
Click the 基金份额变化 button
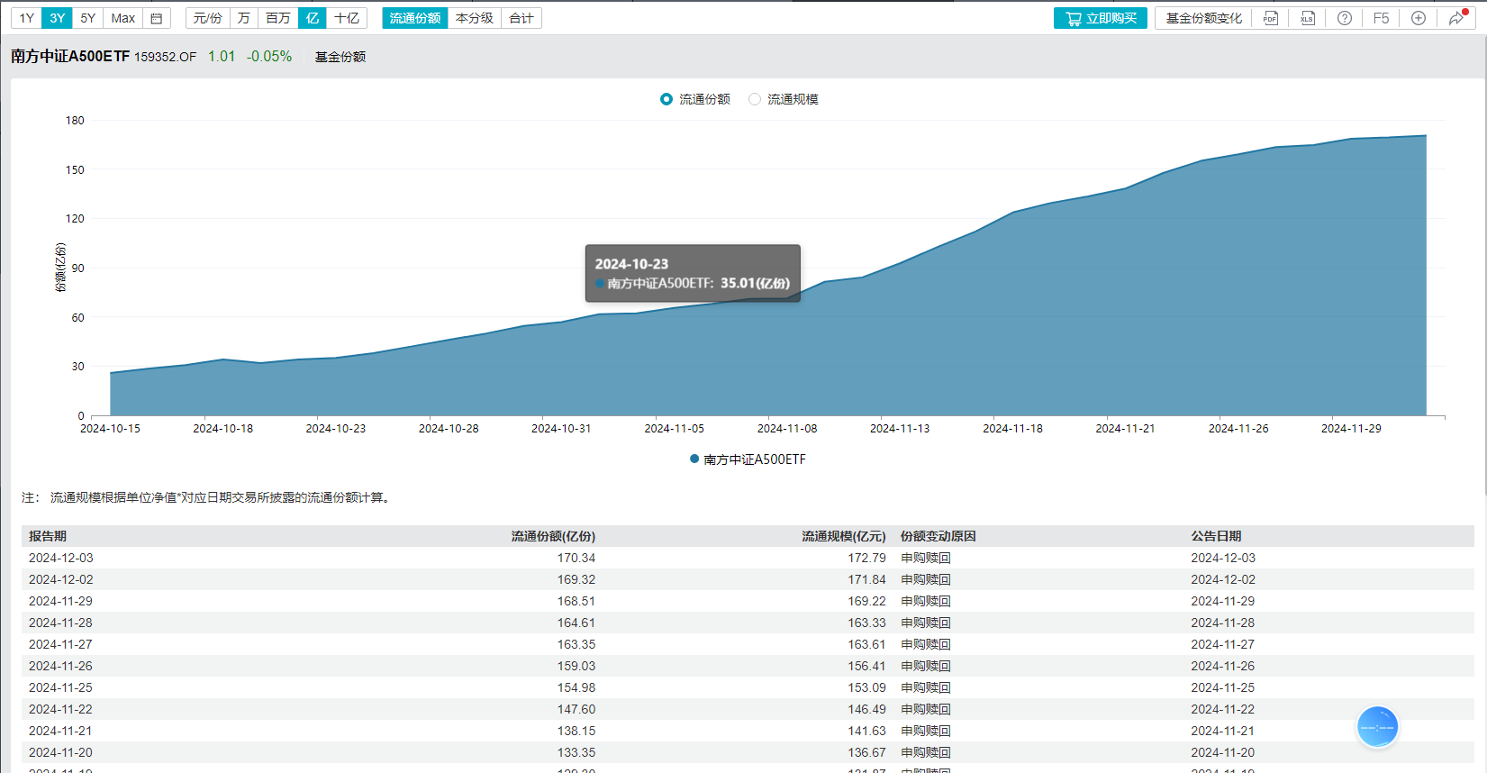(x=1203, y=18)
